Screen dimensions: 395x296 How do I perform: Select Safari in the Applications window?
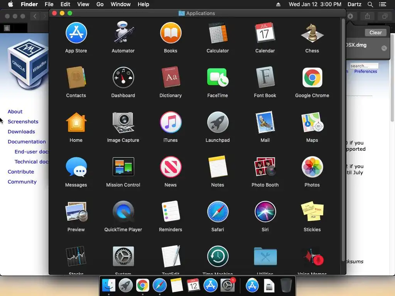pyautogui.click(x=218, y=212)
